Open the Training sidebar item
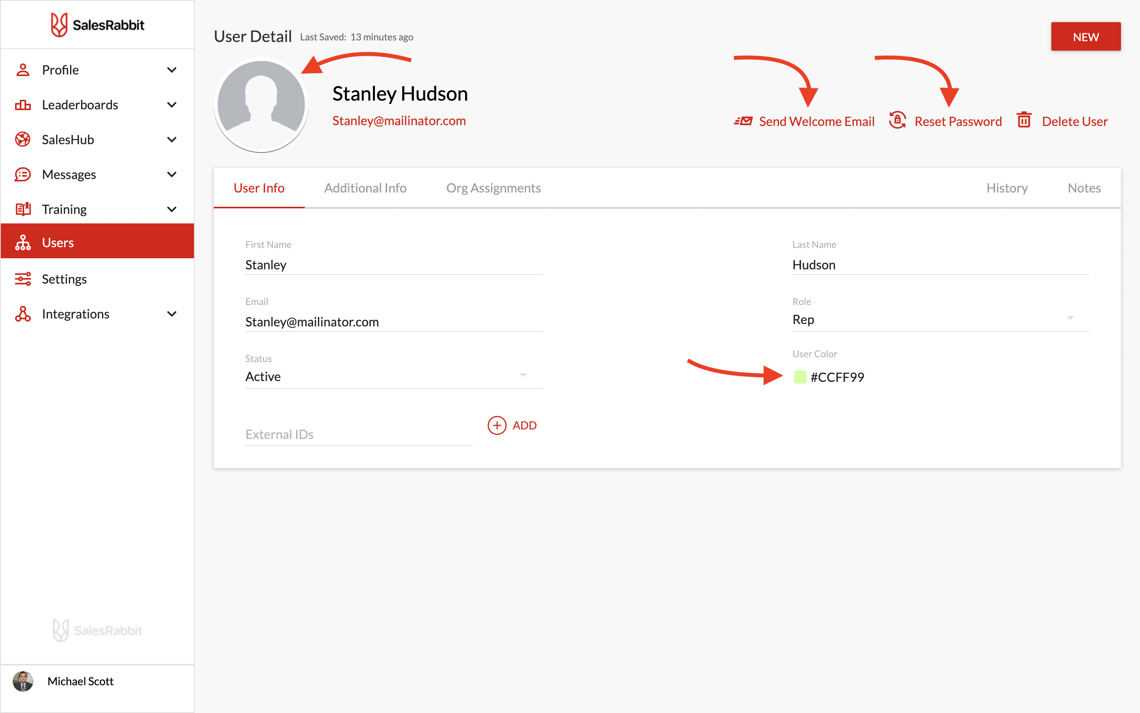The image size is (1140, 713). (x=97, y=209)
